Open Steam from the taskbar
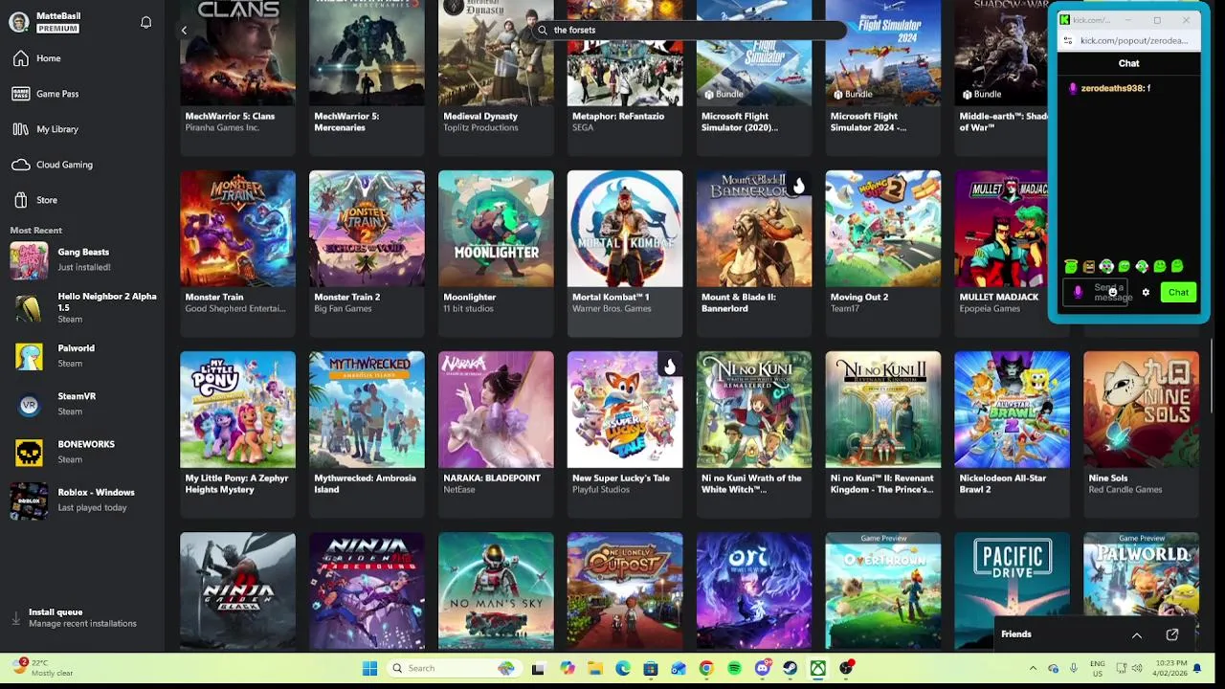The image size is (1225, 689). click(791, 668)
